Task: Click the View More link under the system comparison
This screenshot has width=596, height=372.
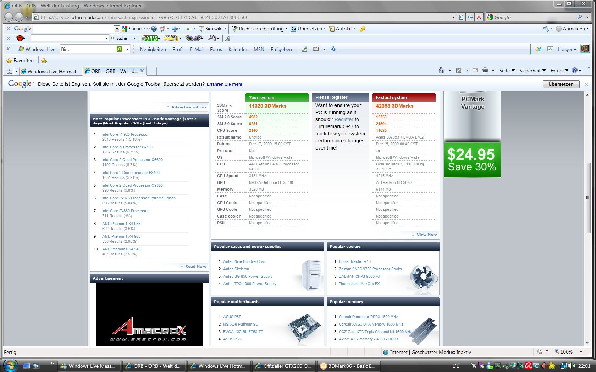Action: point(427,235)
